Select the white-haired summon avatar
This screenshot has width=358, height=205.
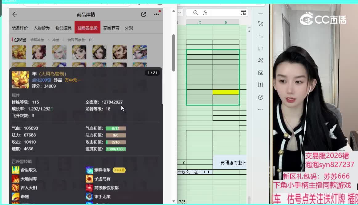59,52
